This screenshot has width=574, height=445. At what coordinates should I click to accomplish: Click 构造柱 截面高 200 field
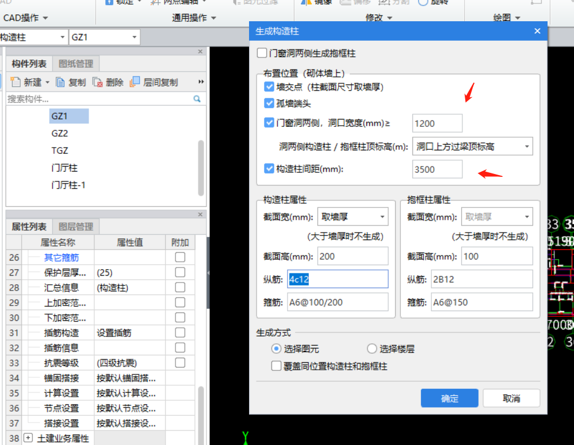coord(353,256)
